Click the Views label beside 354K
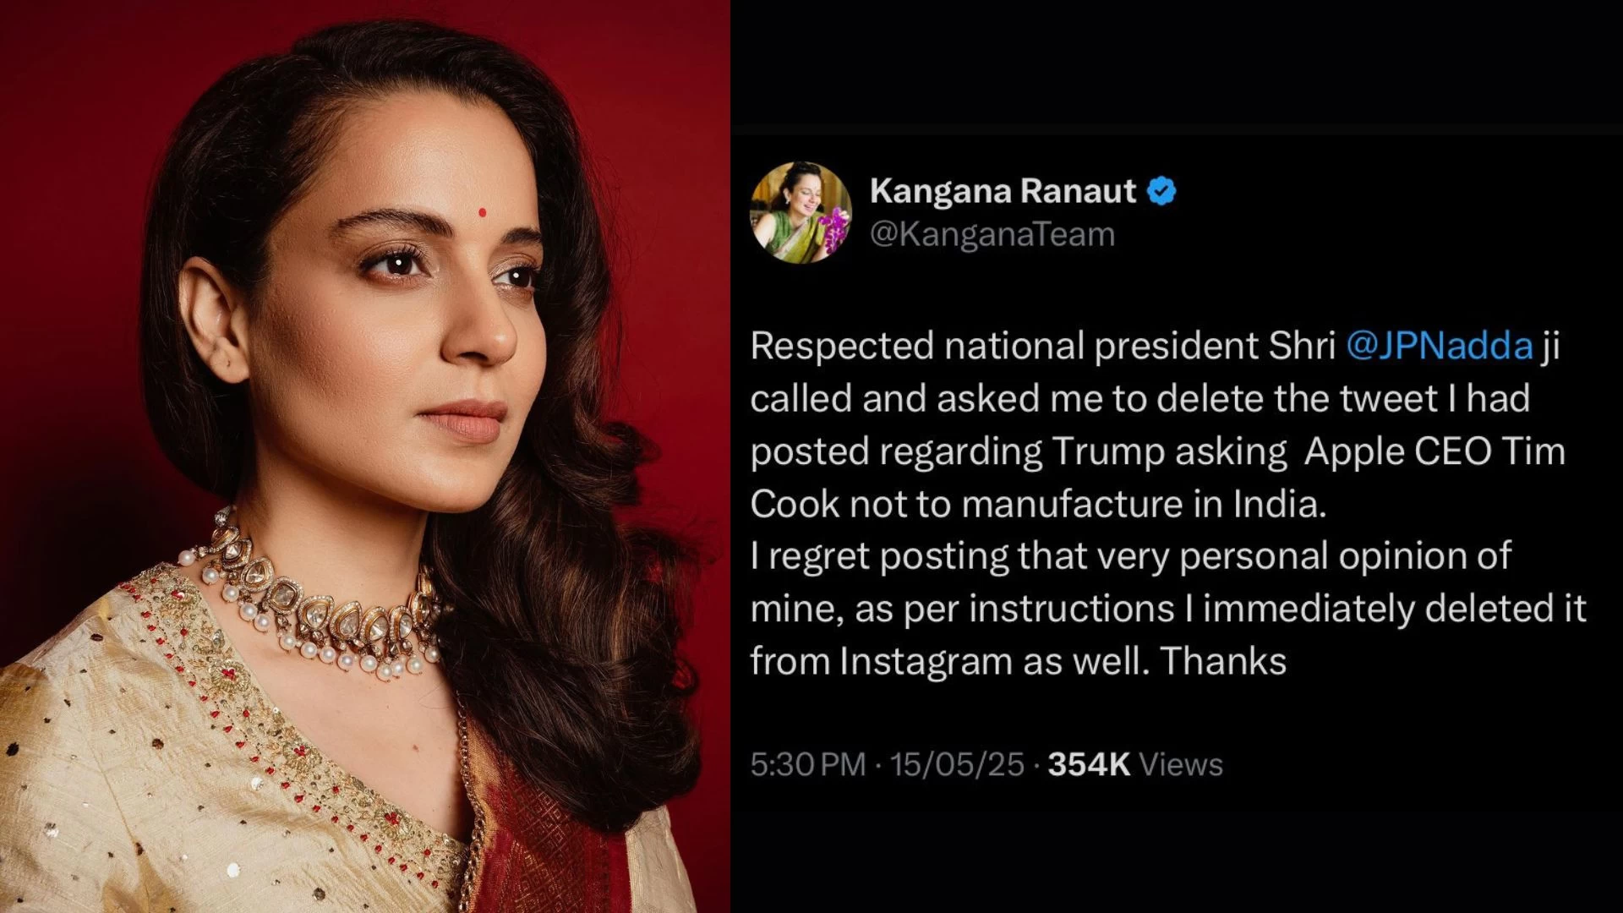Screen dimensions: 1623x913 [1181, 764]
